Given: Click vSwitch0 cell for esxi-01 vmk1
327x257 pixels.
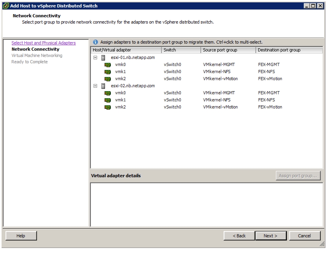Looking at the screenshot, I should pos(173,72).
